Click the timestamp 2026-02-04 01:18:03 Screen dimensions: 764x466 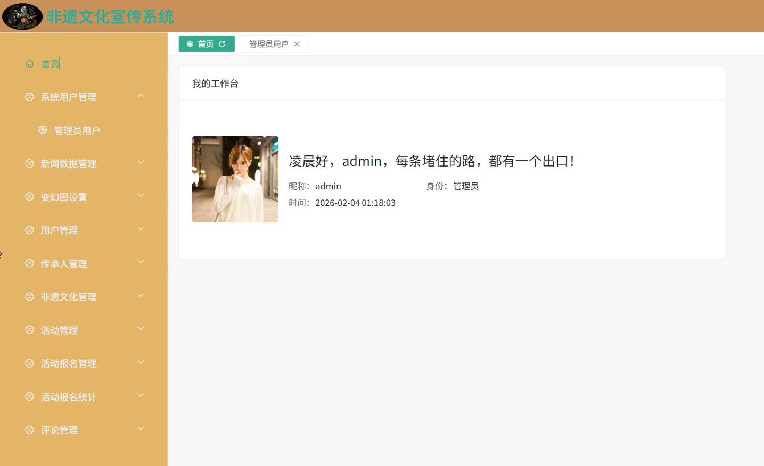click(355, 203)
